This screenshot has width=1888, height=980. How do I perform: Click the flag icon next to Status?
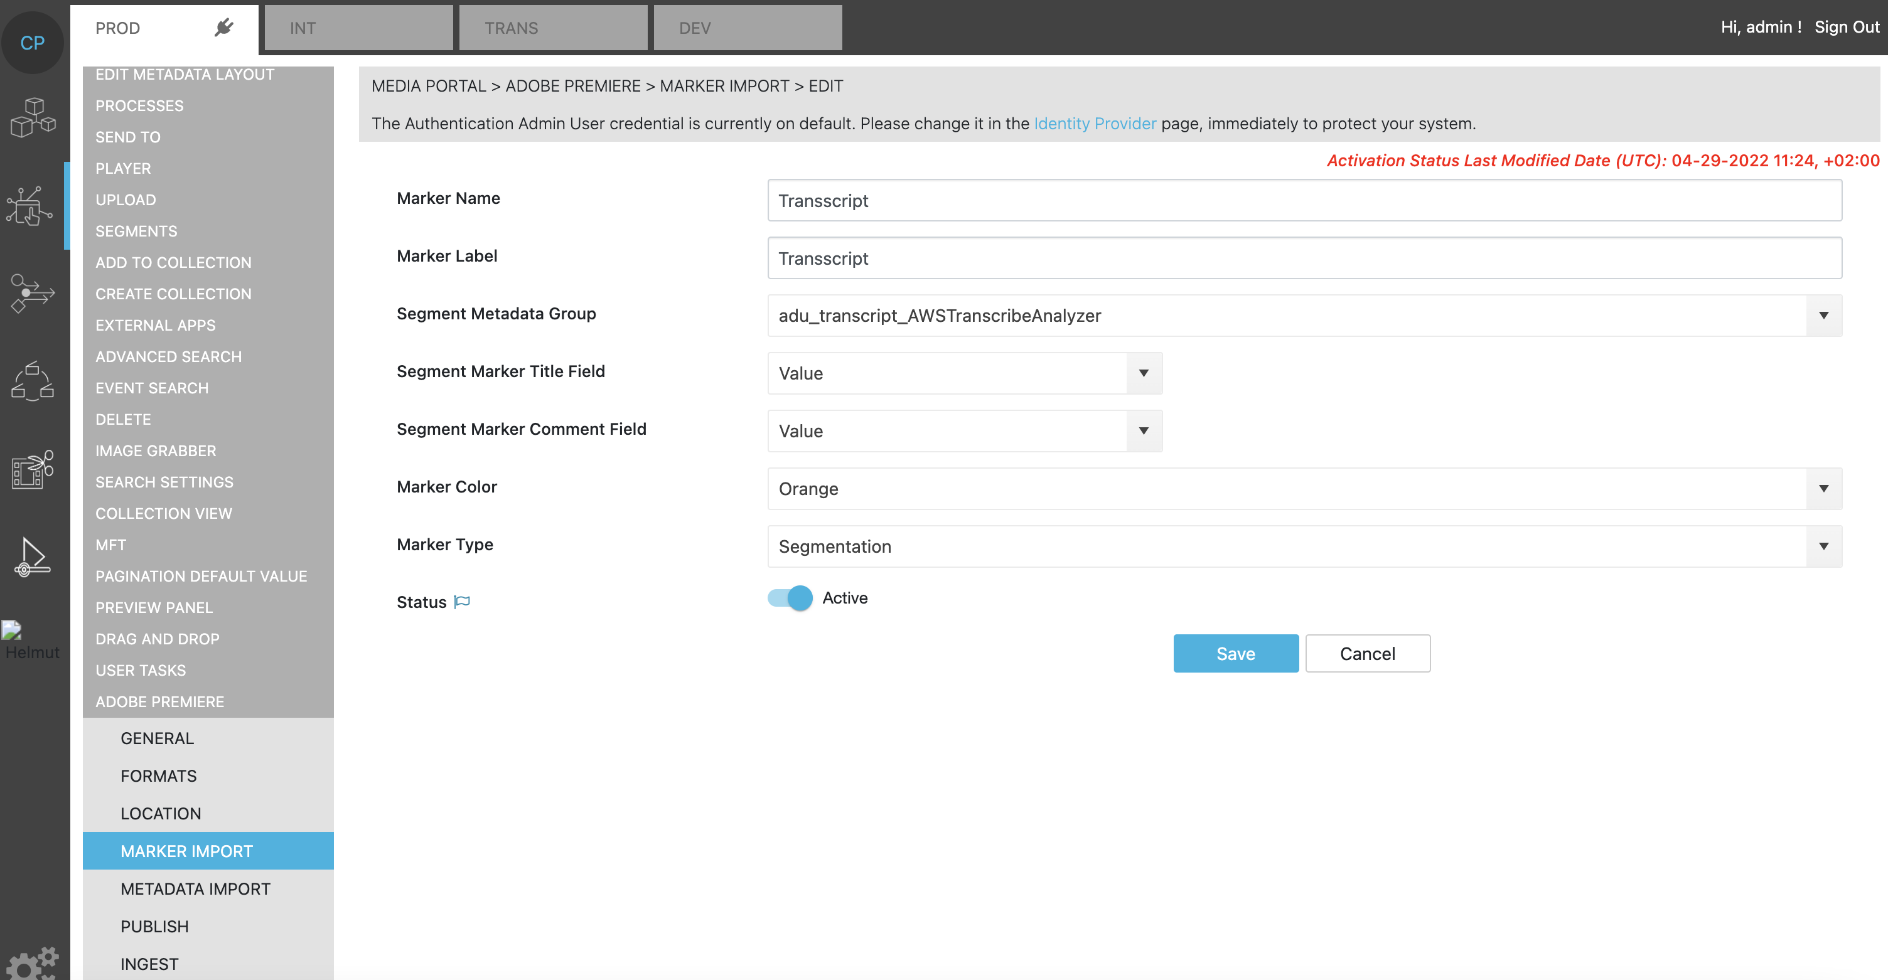point(462,600)
